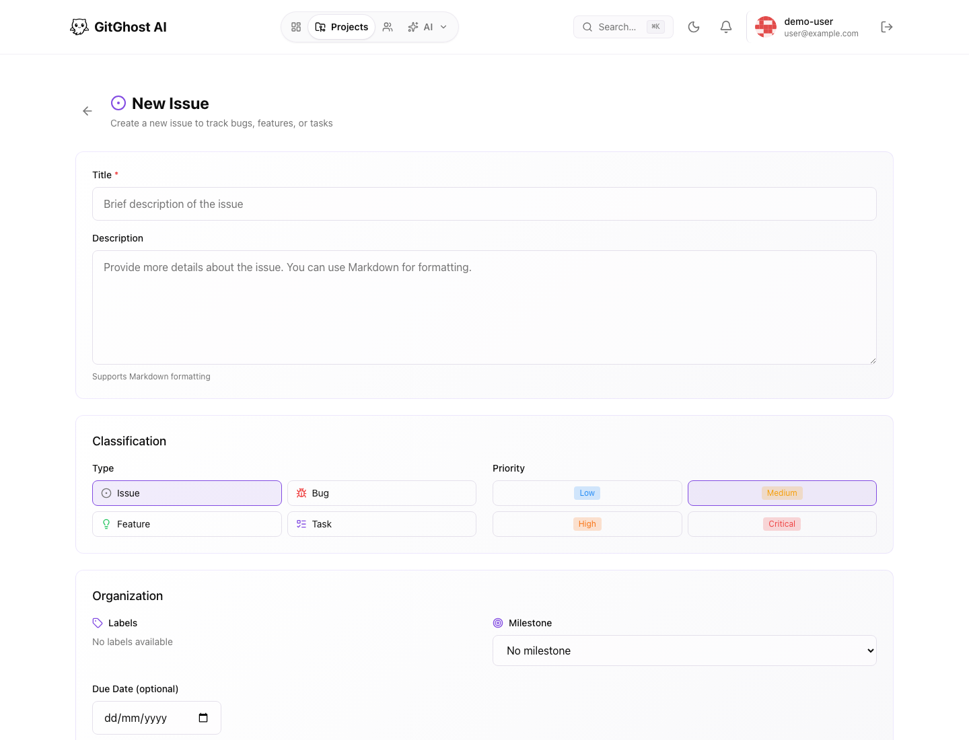Open the team members icon
Viewport: 969px width, 740px height.
coord(388,27)
